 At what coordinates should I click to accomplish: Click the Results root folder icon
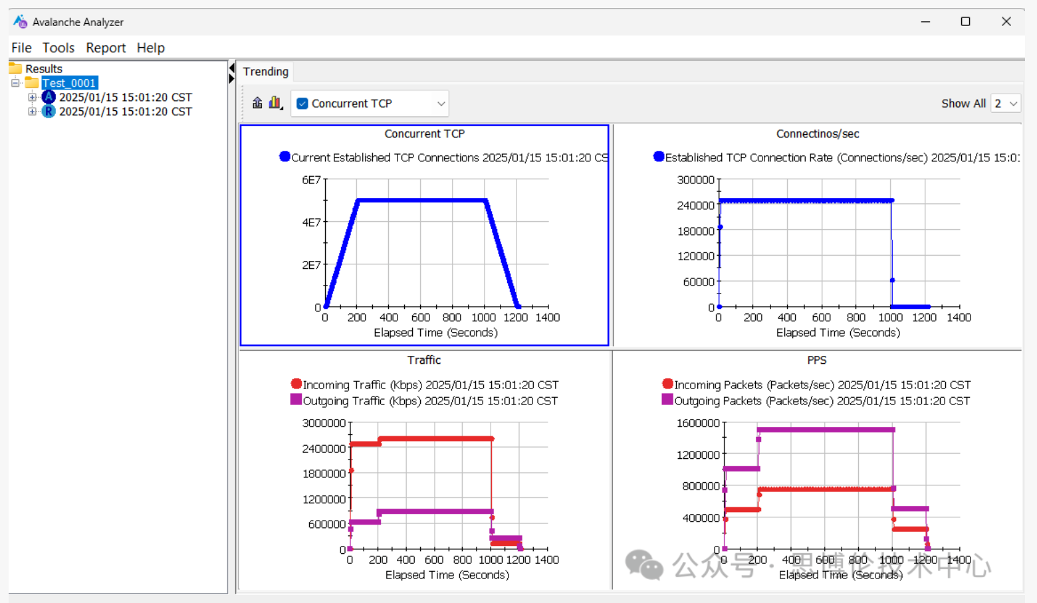coord(15,68)
